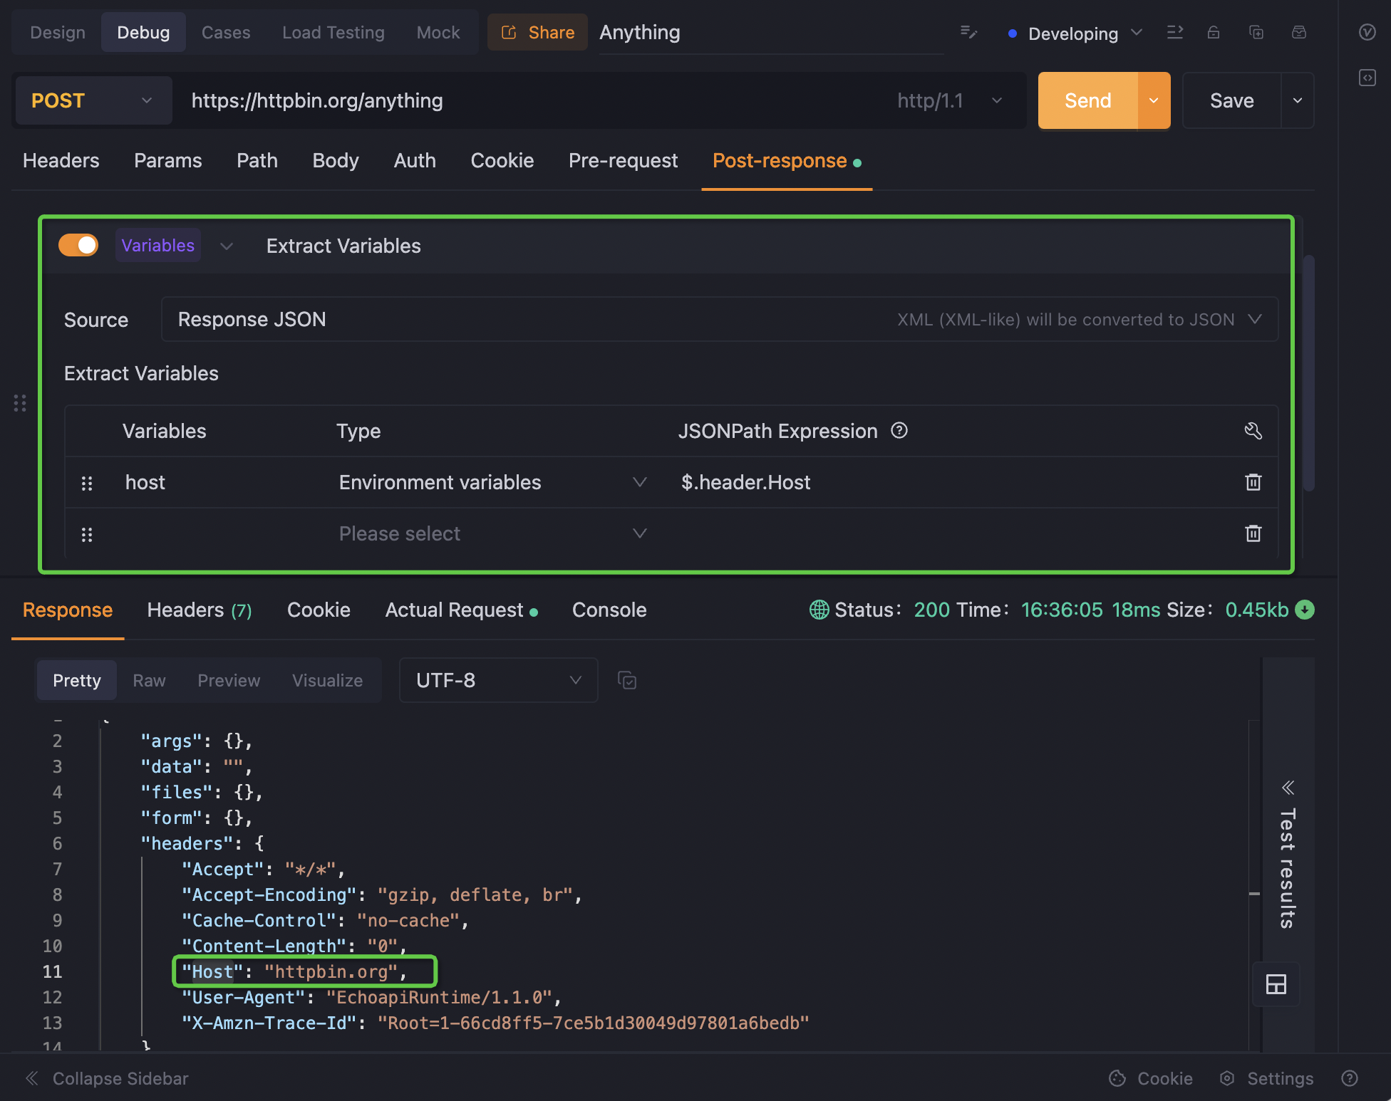
Task: Open the circled V icon in right sidebar
Action: [x=1367, y=32]
